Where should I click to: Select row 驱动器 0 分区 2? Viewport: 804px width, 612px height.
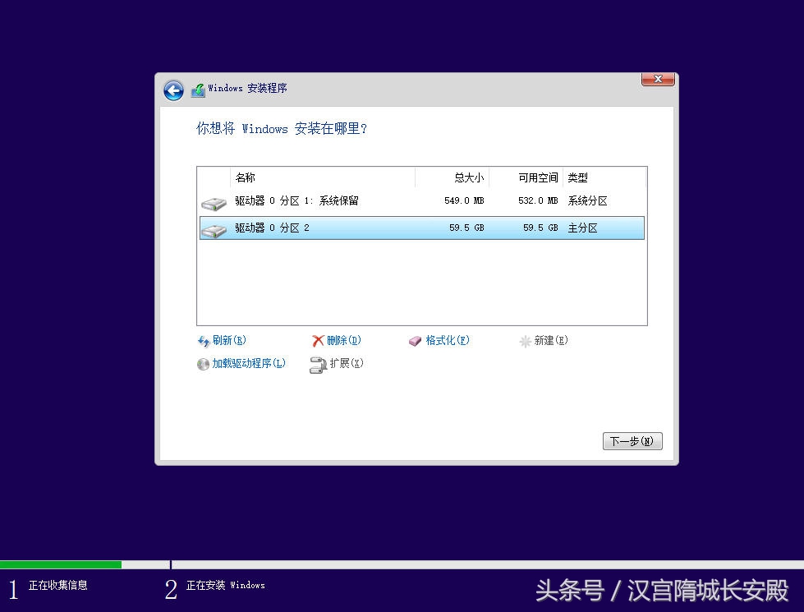pos(421,228)
